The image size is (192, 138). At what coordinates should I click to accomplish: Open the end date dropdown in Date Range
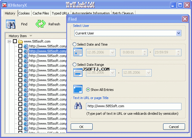click(x=149, y=73)
